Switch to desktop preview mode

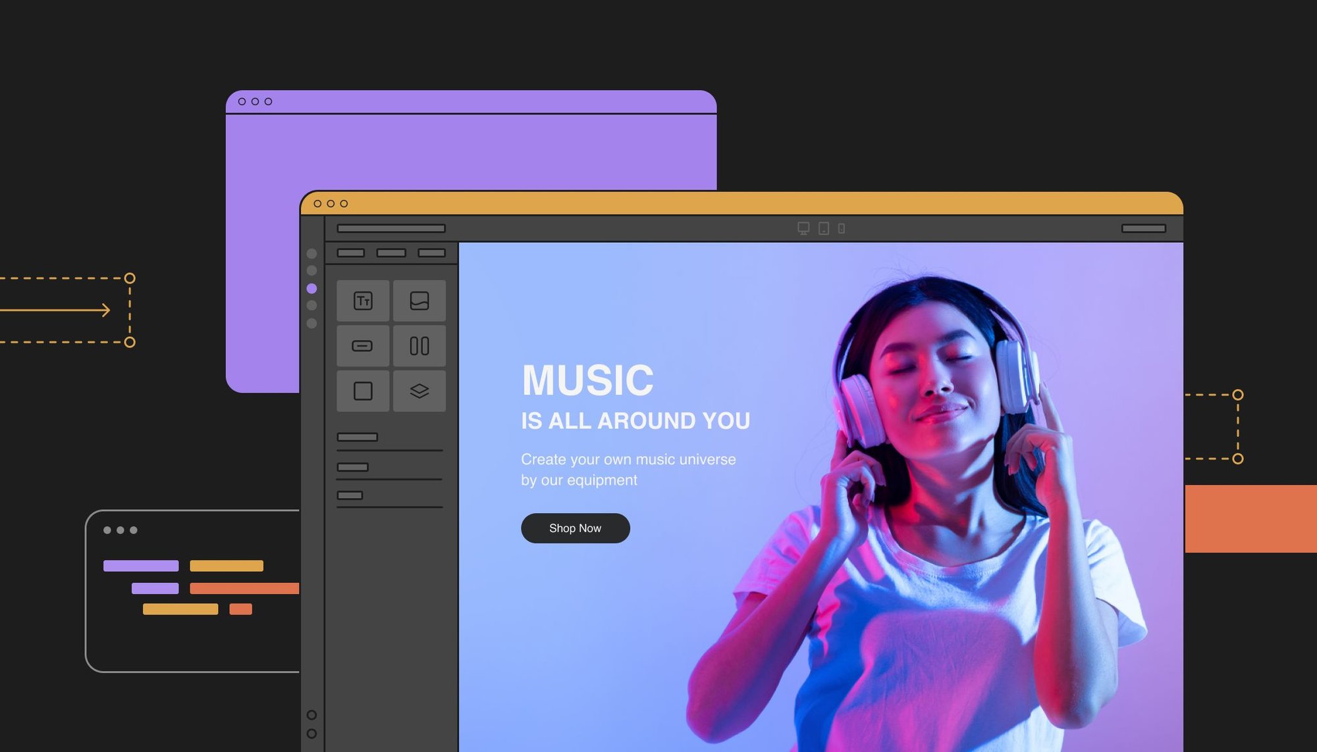click(805, 228)
